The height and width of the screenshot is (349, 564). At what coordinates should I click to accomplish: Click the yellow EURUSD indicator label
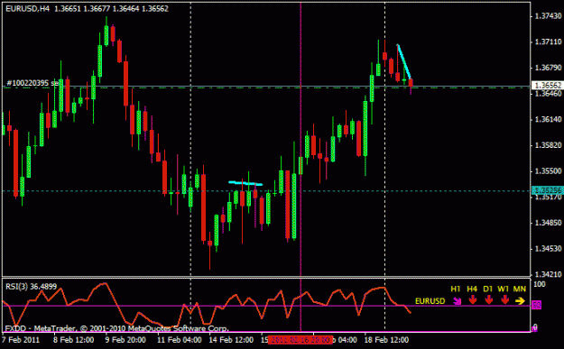coord(430,301)
